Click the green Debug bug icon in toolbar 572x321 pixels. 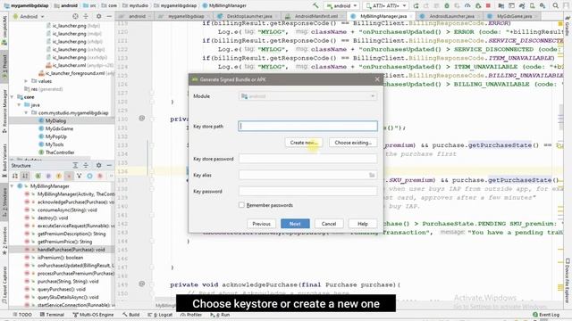coord(447,6)
